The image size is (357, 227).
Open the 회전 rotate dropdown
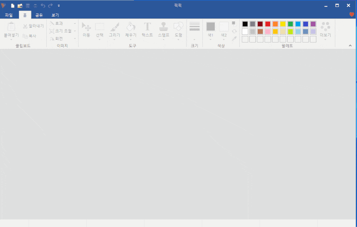pyautogui.click(x=63, y=38)
